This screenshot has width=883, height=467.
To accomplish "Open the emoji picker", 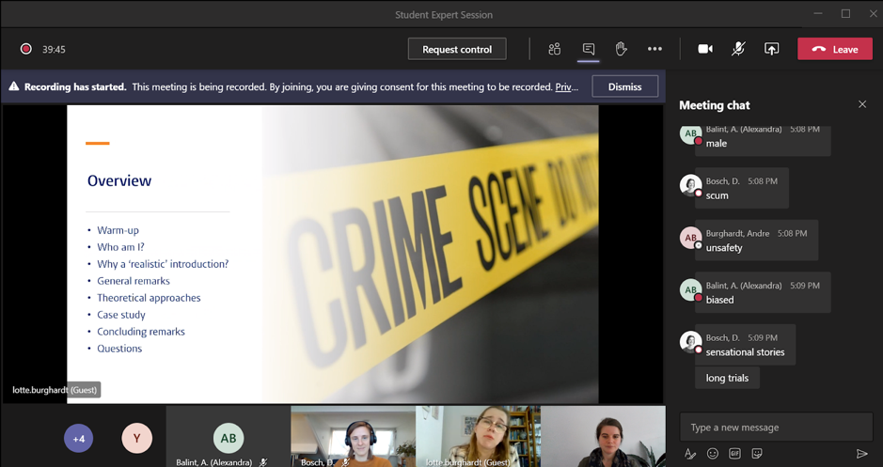I will [x=713, y=454].
